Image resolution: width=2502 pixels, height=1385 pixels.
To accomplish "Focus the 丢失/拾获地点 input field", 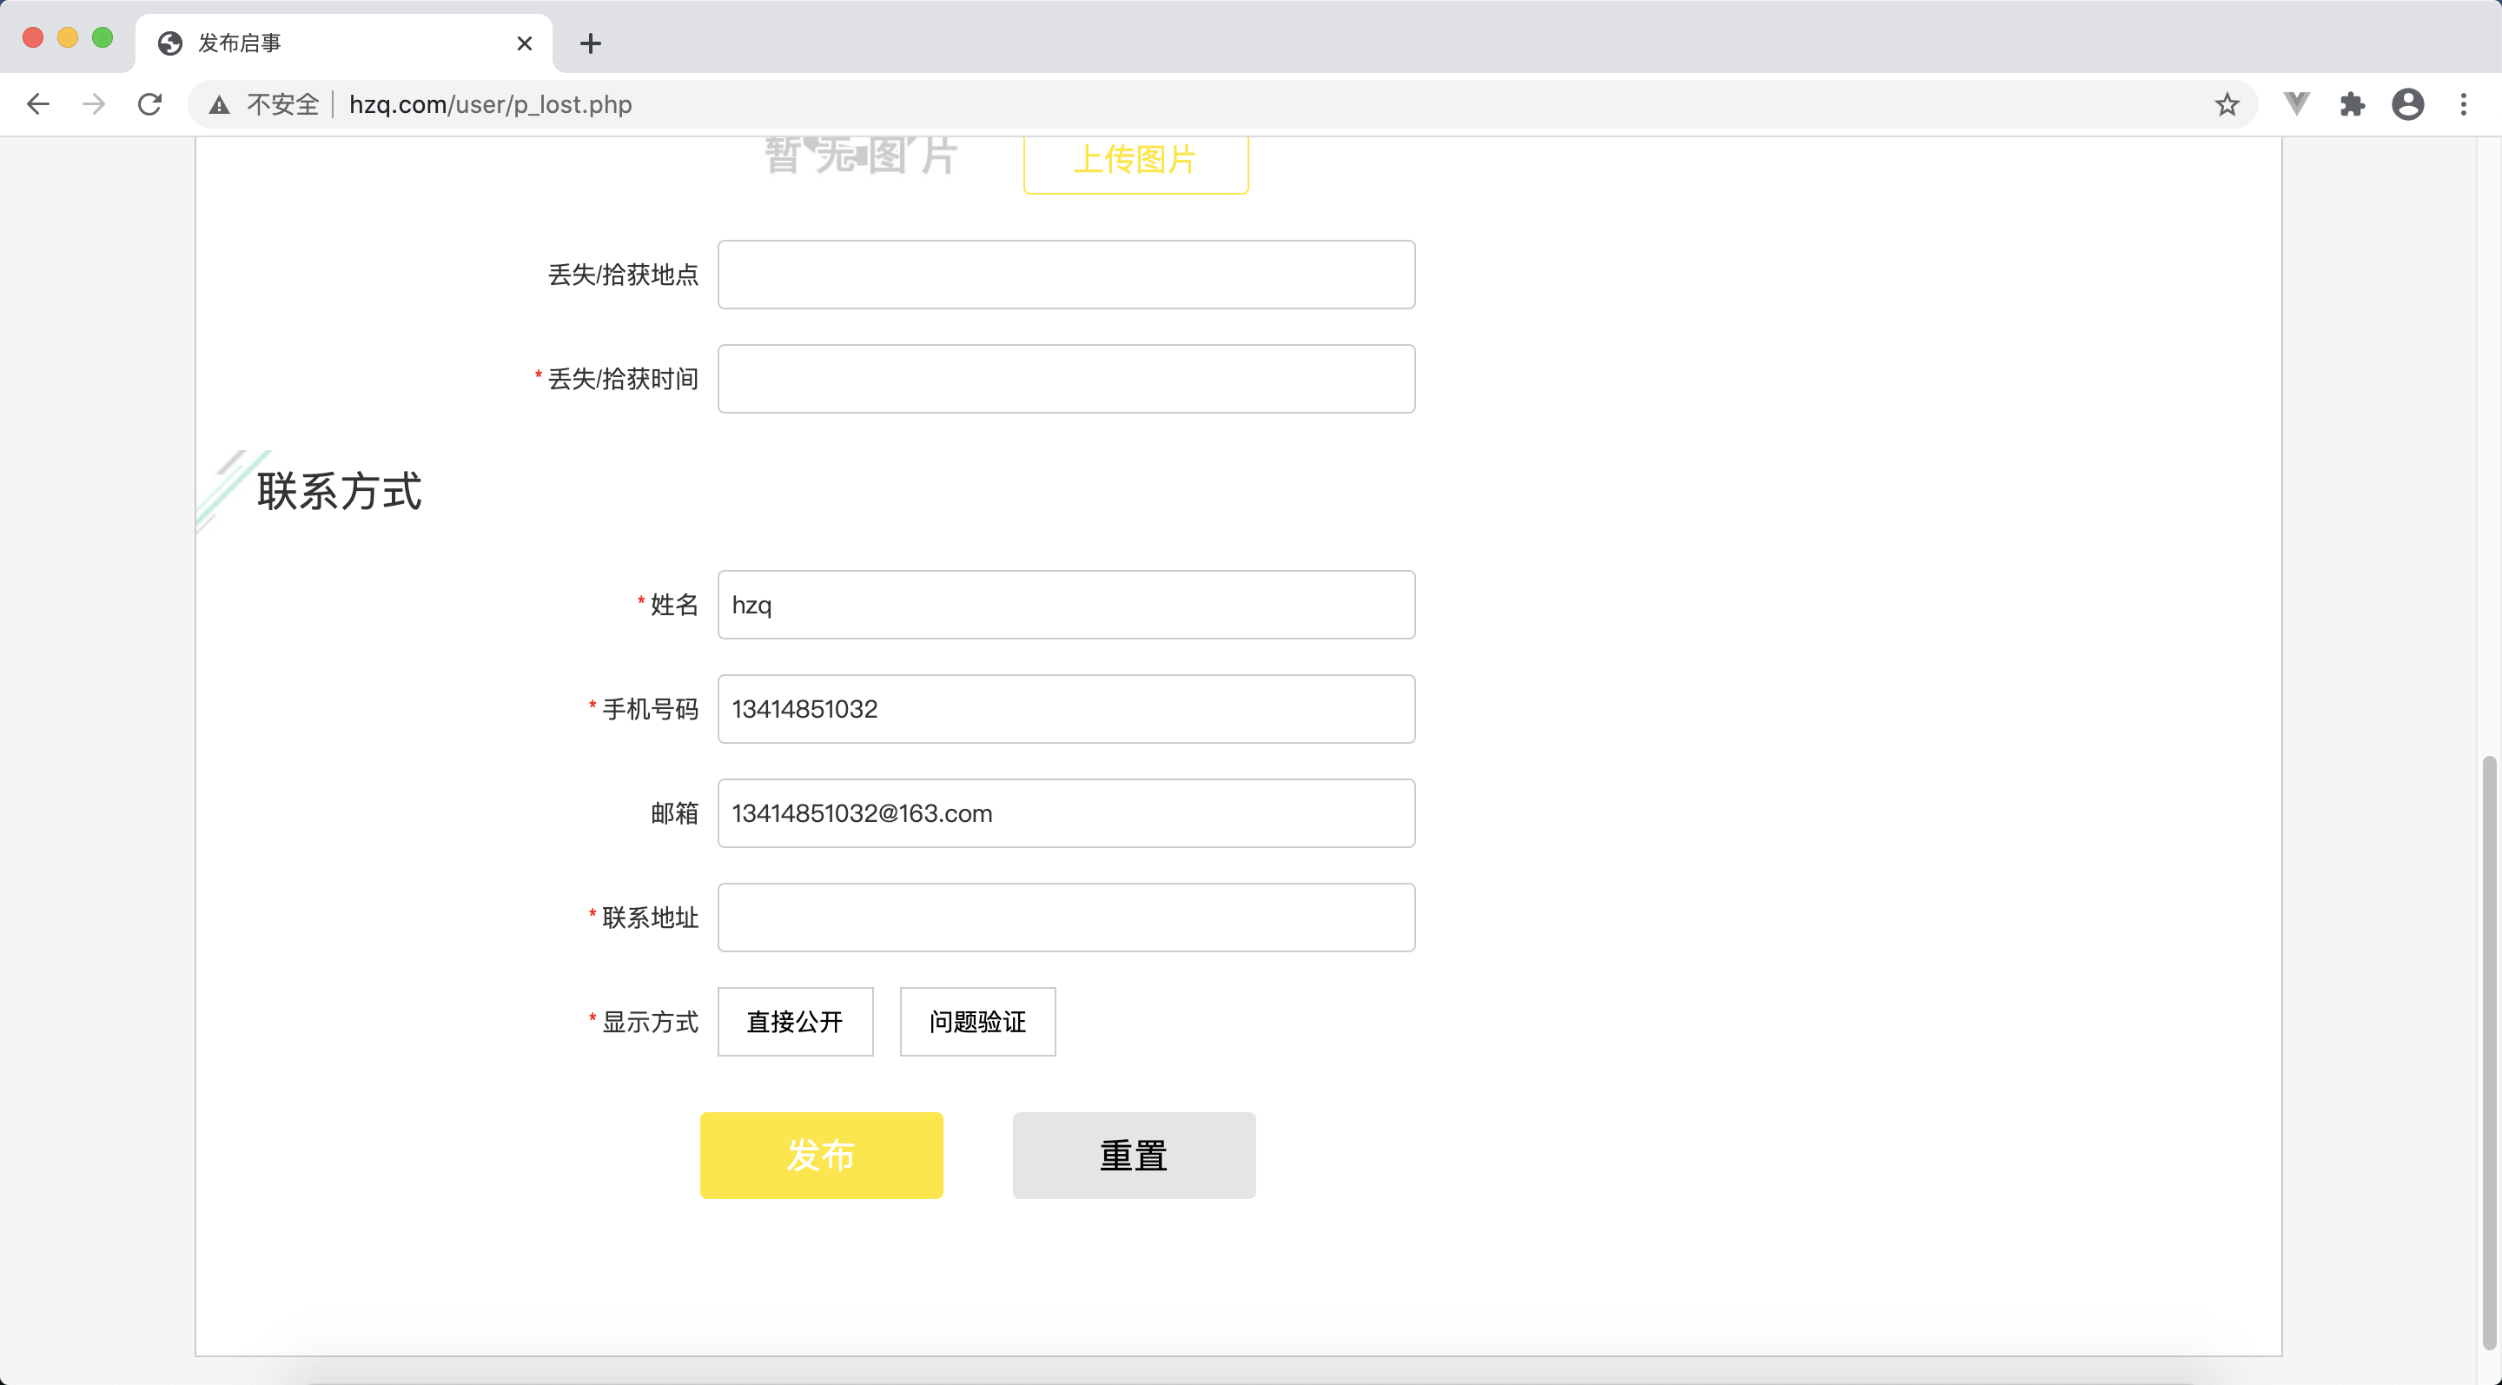I will coord(1065,275).
